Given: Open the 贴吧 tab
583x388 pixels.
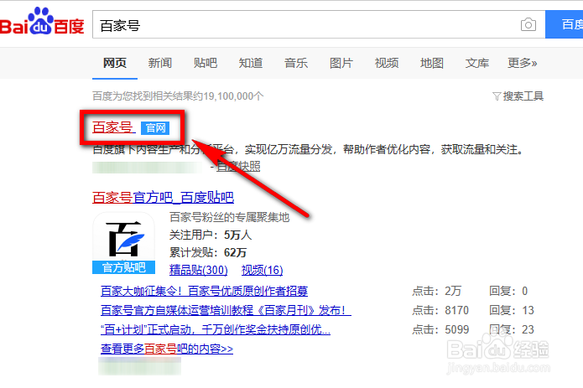Looking at the screenshot, I should [206, 63].
